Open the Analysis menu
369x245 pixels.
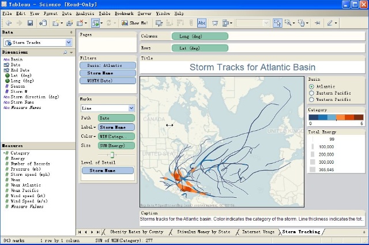tap(85, 13)
